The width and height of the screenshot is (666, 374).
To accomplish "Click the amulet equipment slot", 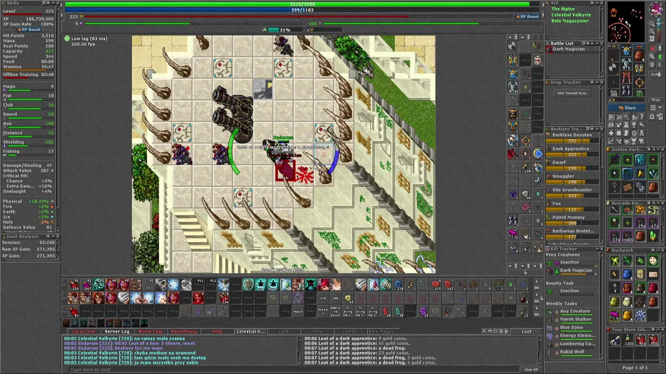I will tap(612, 56).
